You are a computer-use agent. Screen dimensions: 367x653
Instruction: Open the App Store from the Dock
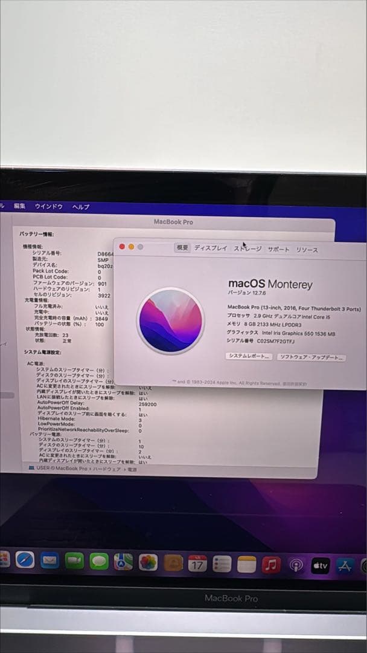pyautogui.click(x=345, y=565)
